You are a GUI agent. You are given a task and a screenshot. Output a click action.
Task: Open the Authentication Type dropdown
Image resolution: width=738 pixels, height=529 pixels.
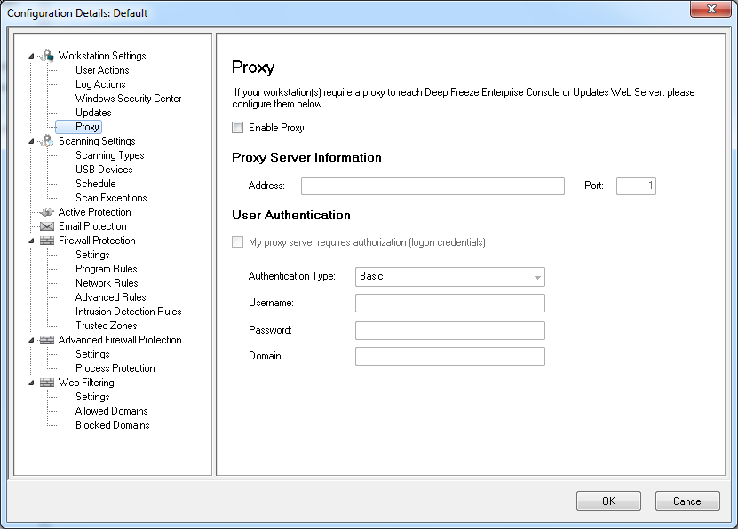[x=449, y=277]
